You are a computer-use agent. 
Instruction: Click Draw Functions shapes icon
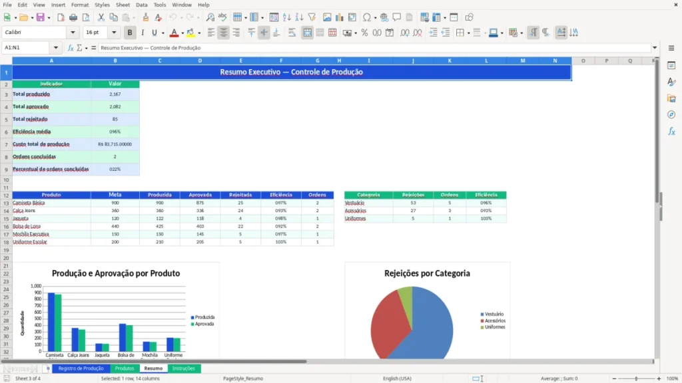coord(469,17)
